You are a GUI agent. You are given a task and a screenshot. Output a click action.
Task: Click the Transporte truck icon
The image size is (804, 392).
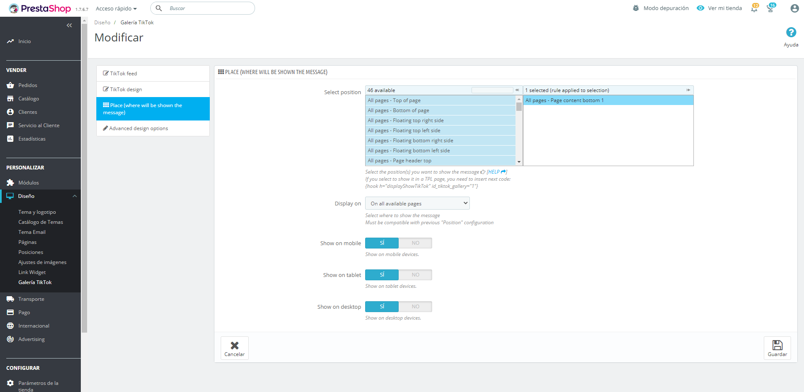coord(10,299)
